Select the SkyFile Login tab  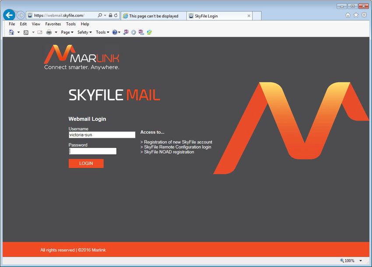point(219,16)
